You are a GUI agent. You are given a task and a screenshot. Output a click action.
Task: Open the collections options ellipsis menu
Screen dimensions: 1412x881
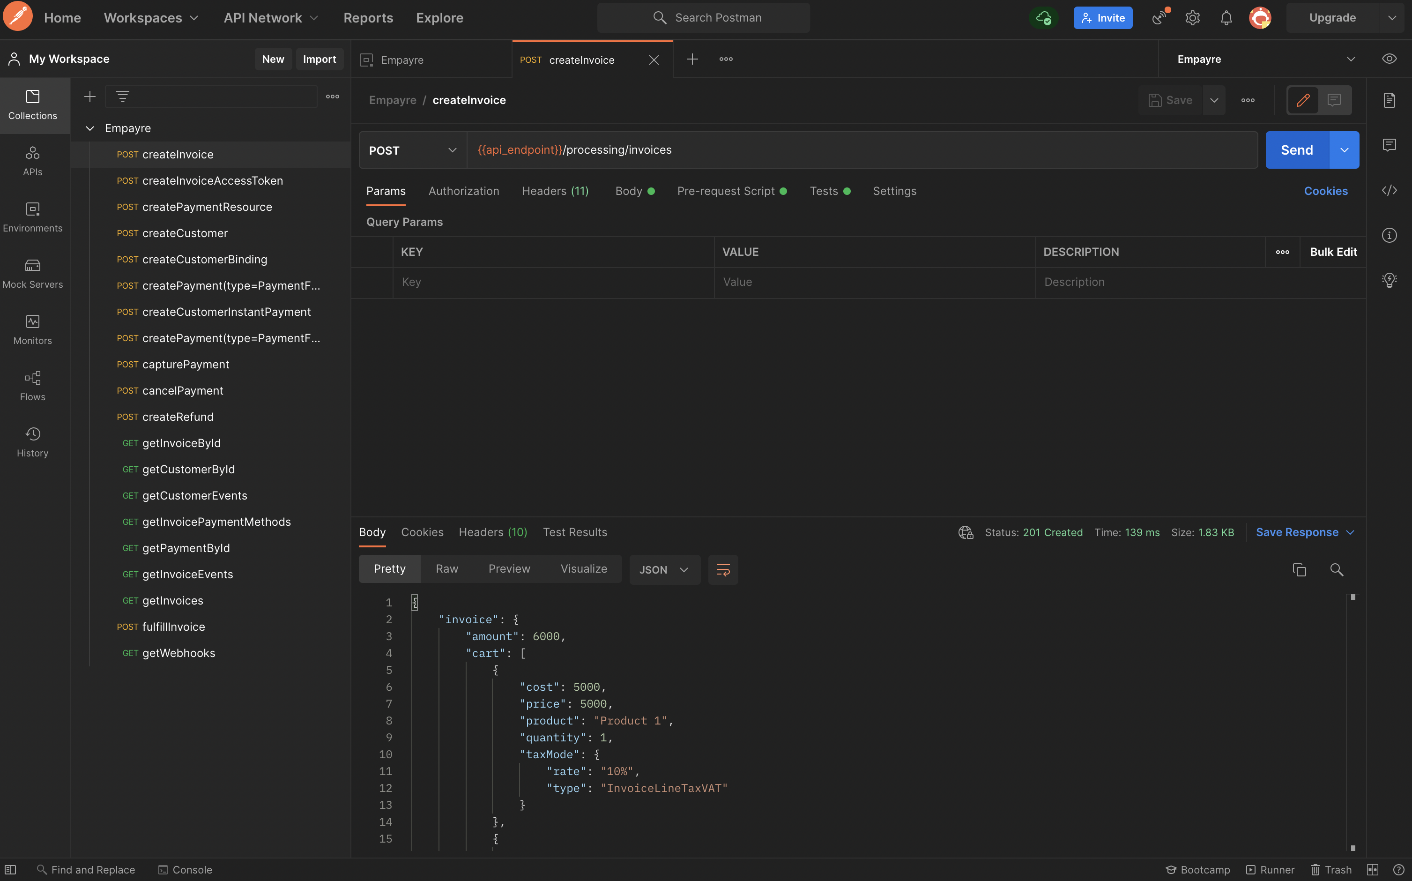(333, 97)
